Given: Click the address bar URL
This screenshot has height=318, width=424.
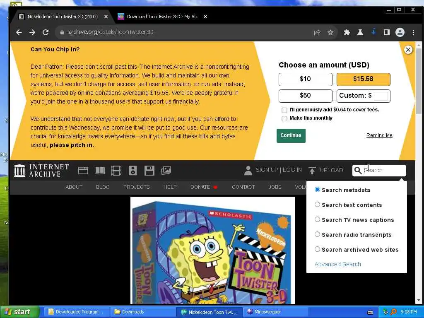Looking at the screenshot, I should click(111, 32).
